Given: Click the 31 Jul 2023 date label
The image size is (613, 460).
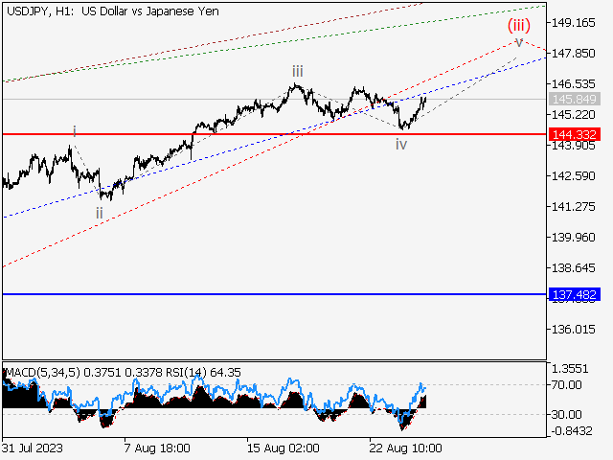Looking at the screenshot, I should (x=32, y=448).
